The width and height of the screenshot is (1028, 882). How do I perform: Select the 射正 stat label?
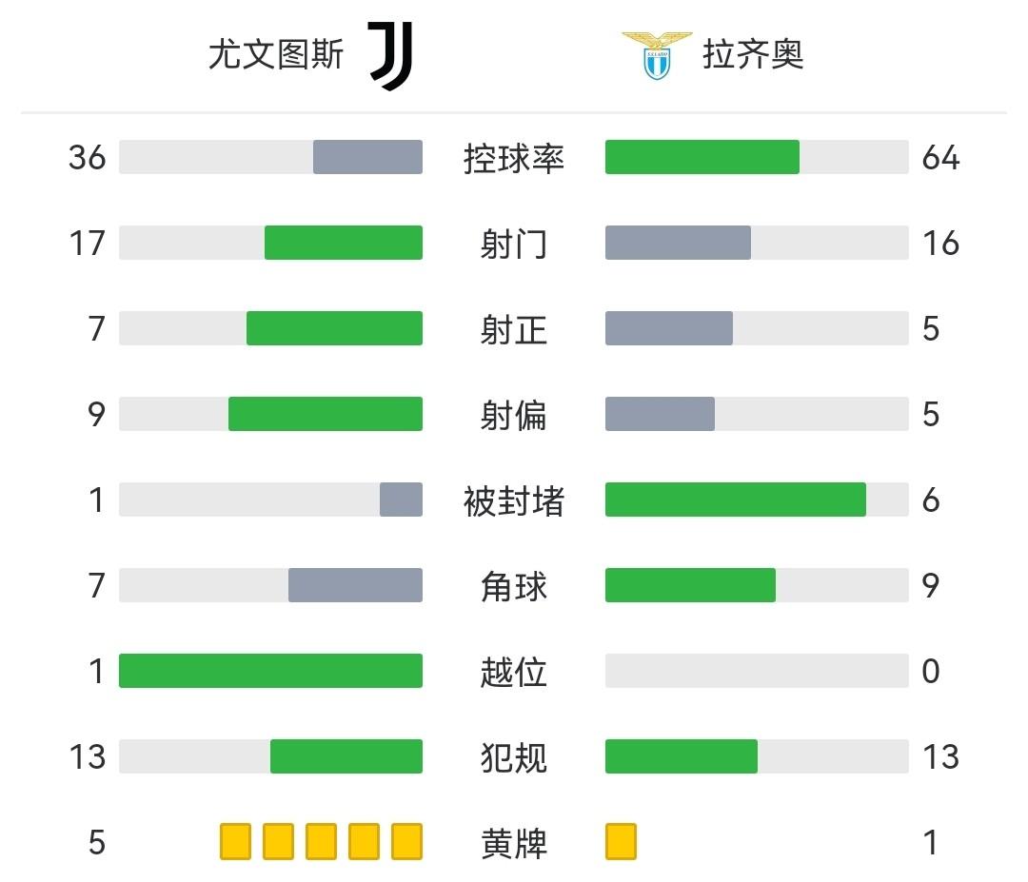[514, 329]
